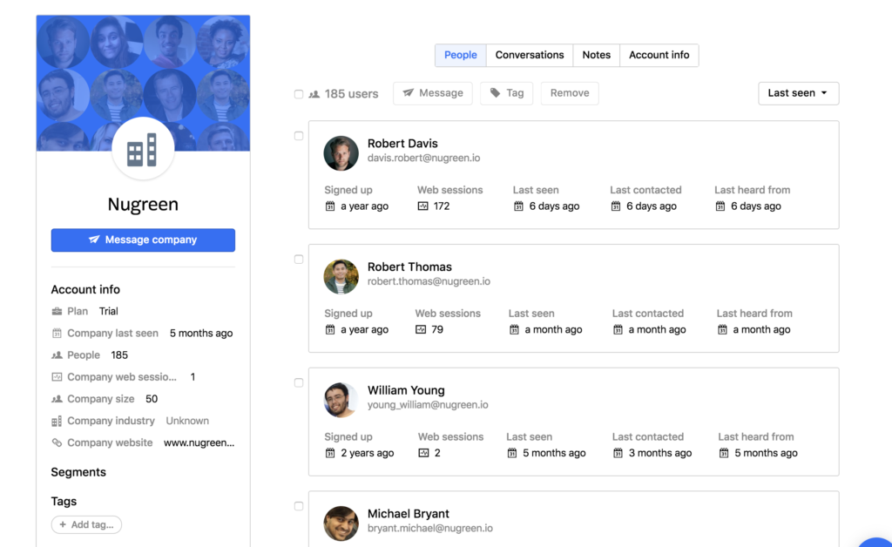
Task: Click William Young Last contacted calendar icon
Action: [618, 453]
